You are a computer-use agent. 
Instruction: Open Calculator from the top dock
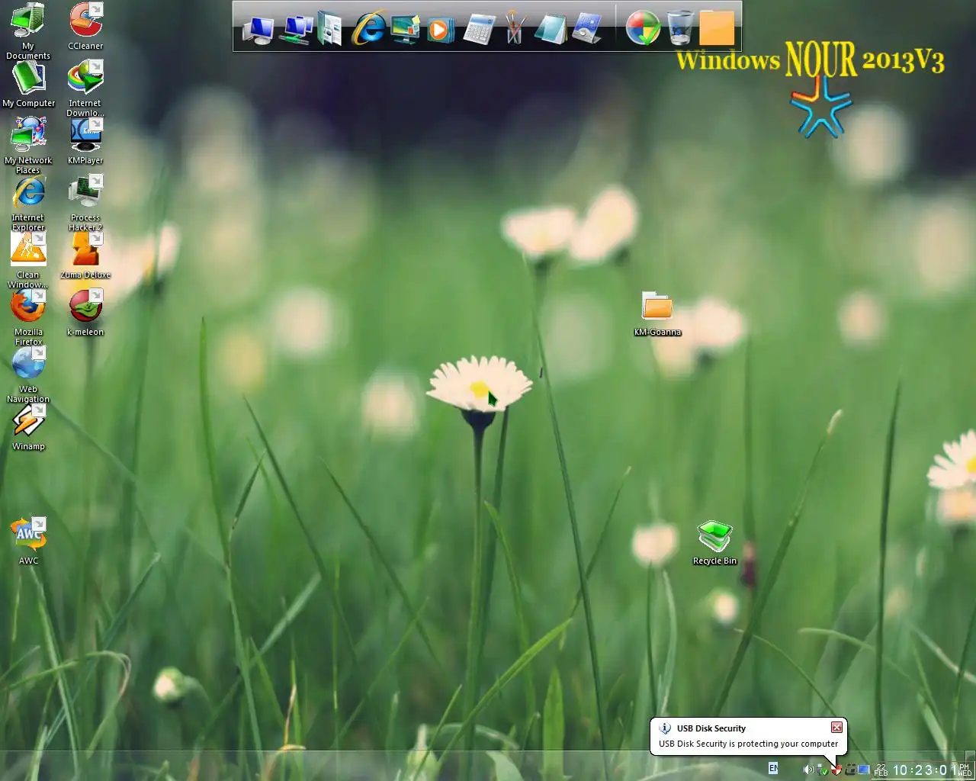(479, 29)
